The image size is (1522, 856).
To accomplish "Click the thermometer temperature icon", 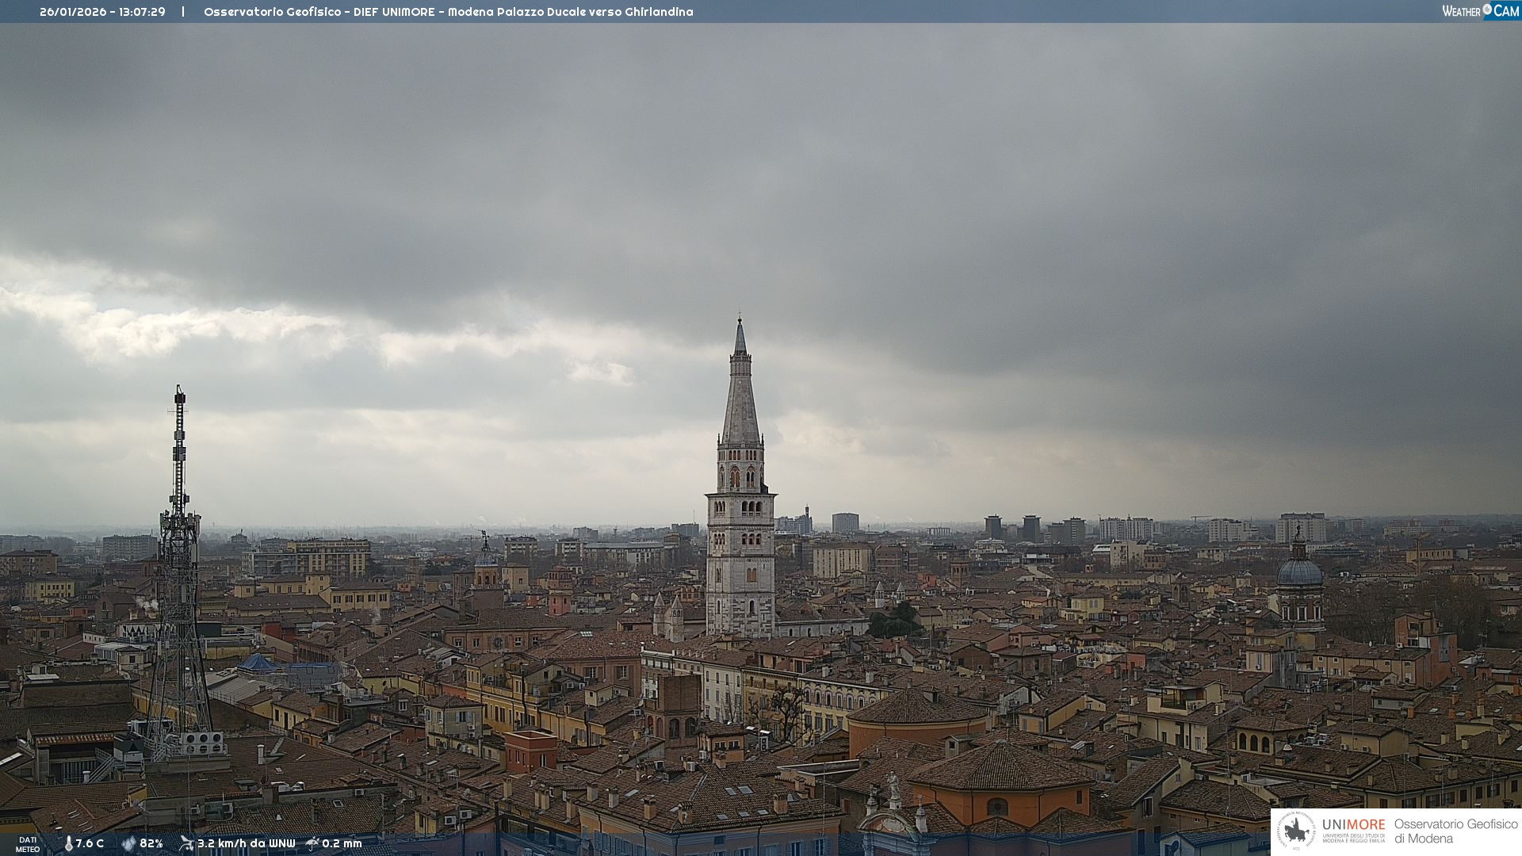I will click(x=68, y=843).
